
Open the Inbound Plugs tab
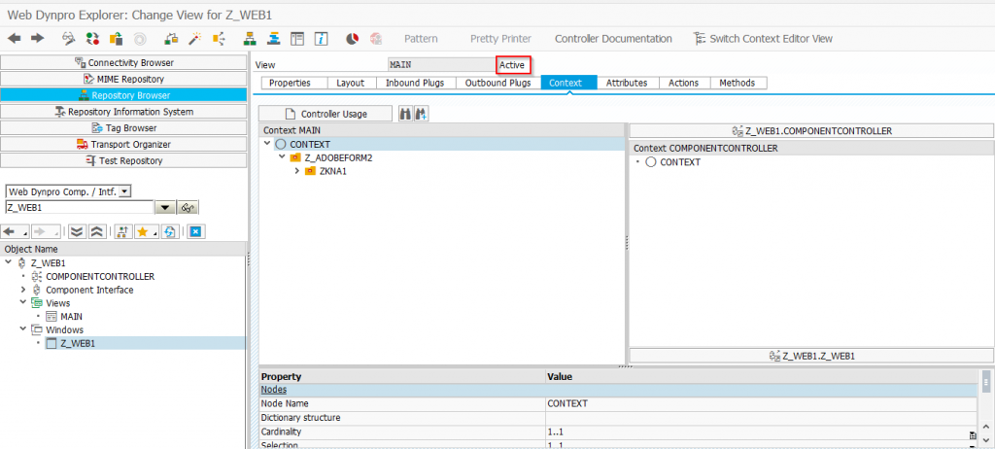pyautogui.click(x=415, y=83)
